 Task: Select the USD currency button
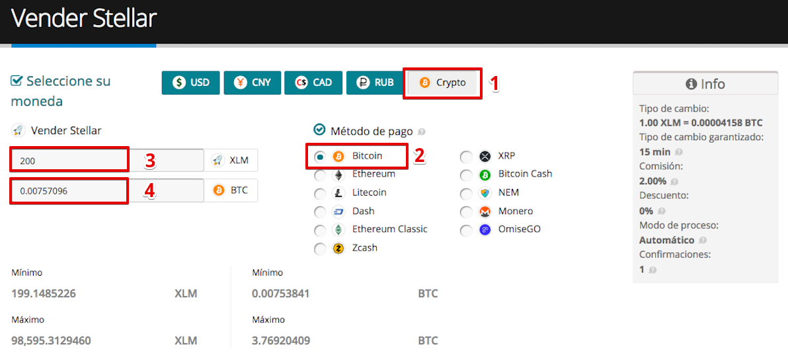point(190,83)
